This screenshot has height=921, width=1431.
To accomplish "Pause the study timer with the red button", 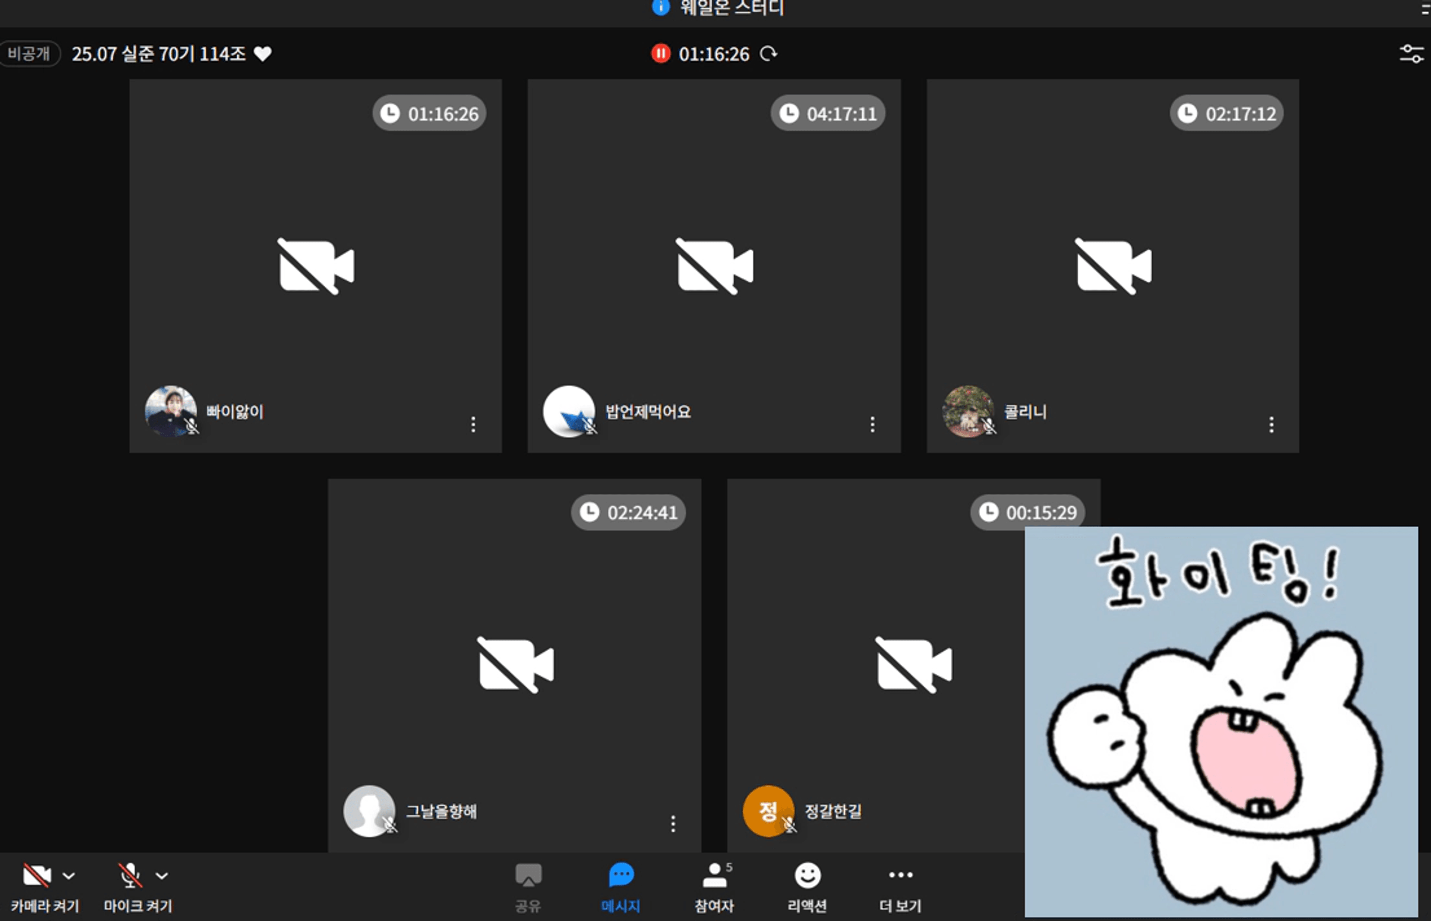I will pyautogui.click(x=660, y=54).
